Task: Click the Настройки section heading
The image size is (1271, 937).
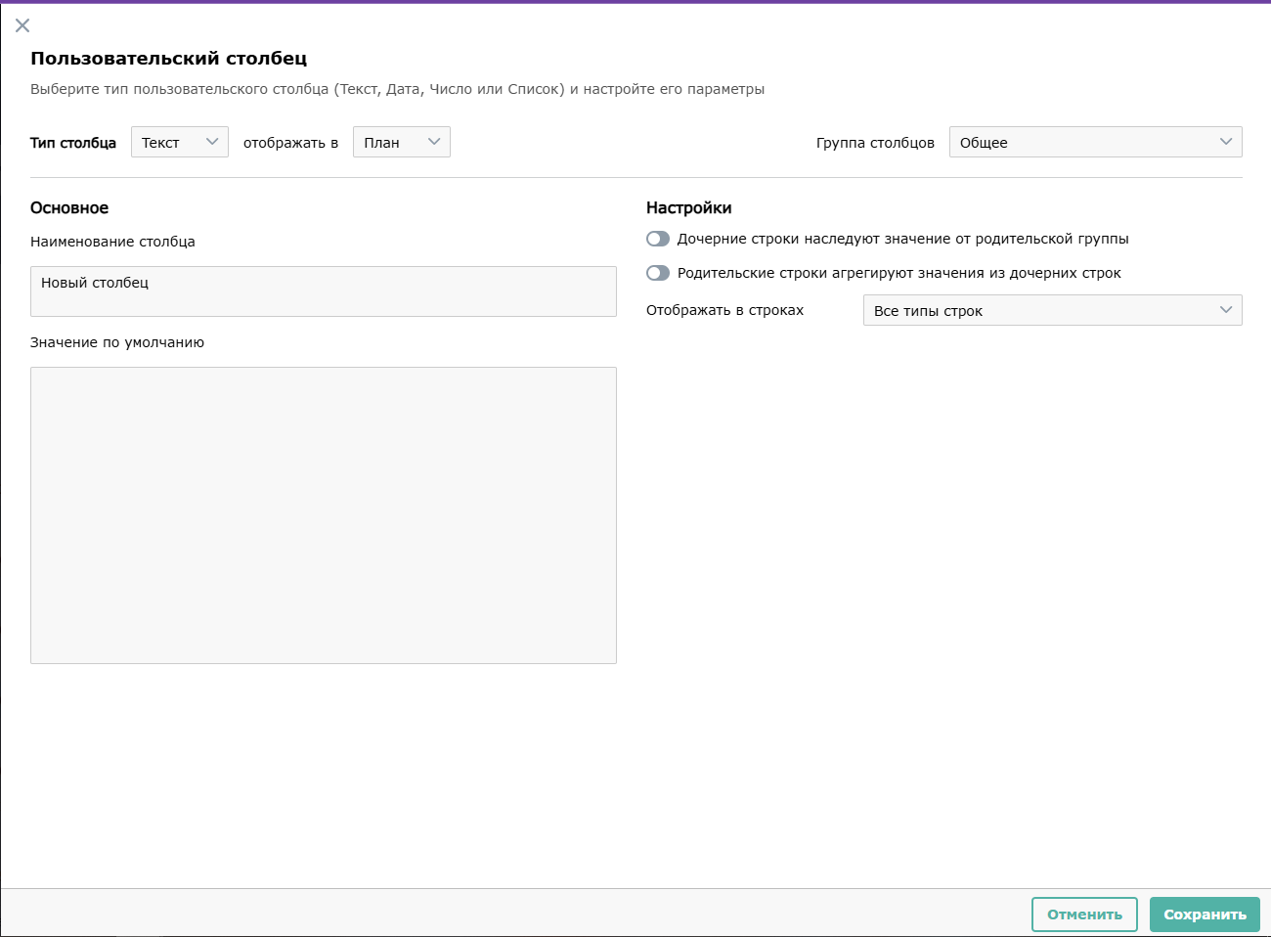Action: click(x=688, y=207)
